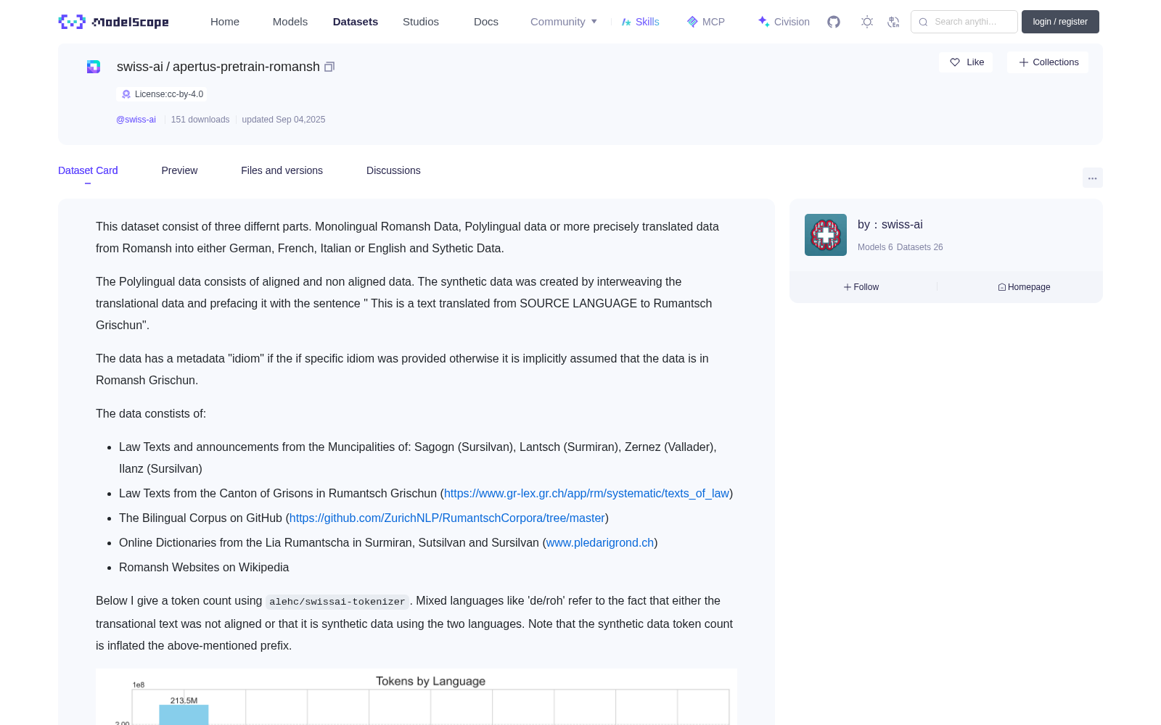Open the gr-lex.gr.ch texts of law link
This screenshot has height=725, width=1161.
click(x=586, y=493)
